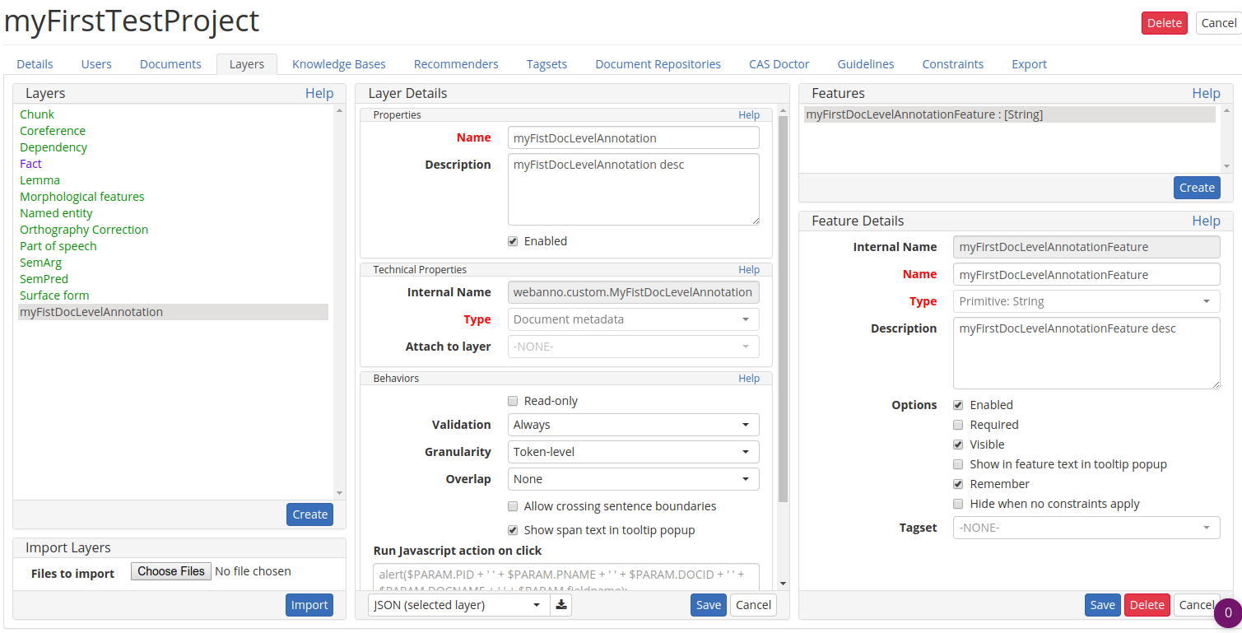Viewport: 1242px width, 633px height.
Task: Click inside the layer Name field
Action: 633,137
